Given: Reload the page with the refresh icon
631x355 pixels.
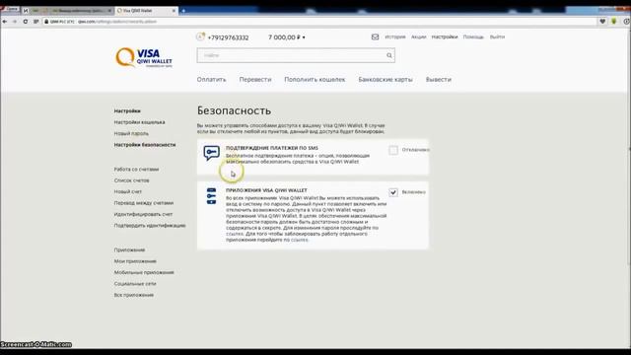Looking at the screenshot, I should [x=26, y=22].
